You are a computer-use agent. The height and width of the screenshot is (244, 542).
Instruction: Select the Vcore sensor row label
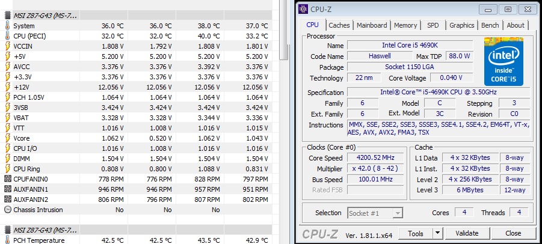coord(22,138)
